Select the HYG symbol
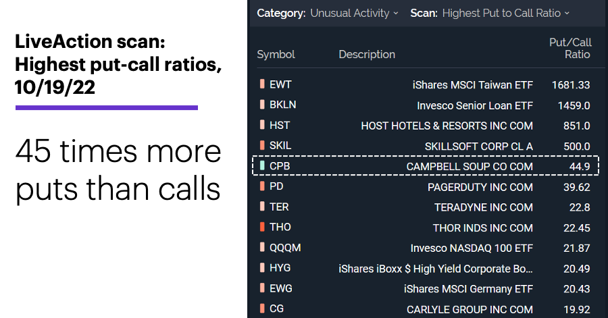 click(x=280, y=268)
